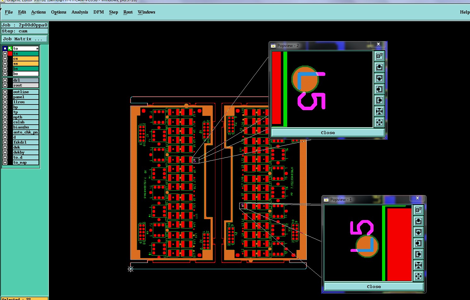The image size is (470, 300).
Task: Click the Popview - 1 title bar icon
Action: click(326, 200)
